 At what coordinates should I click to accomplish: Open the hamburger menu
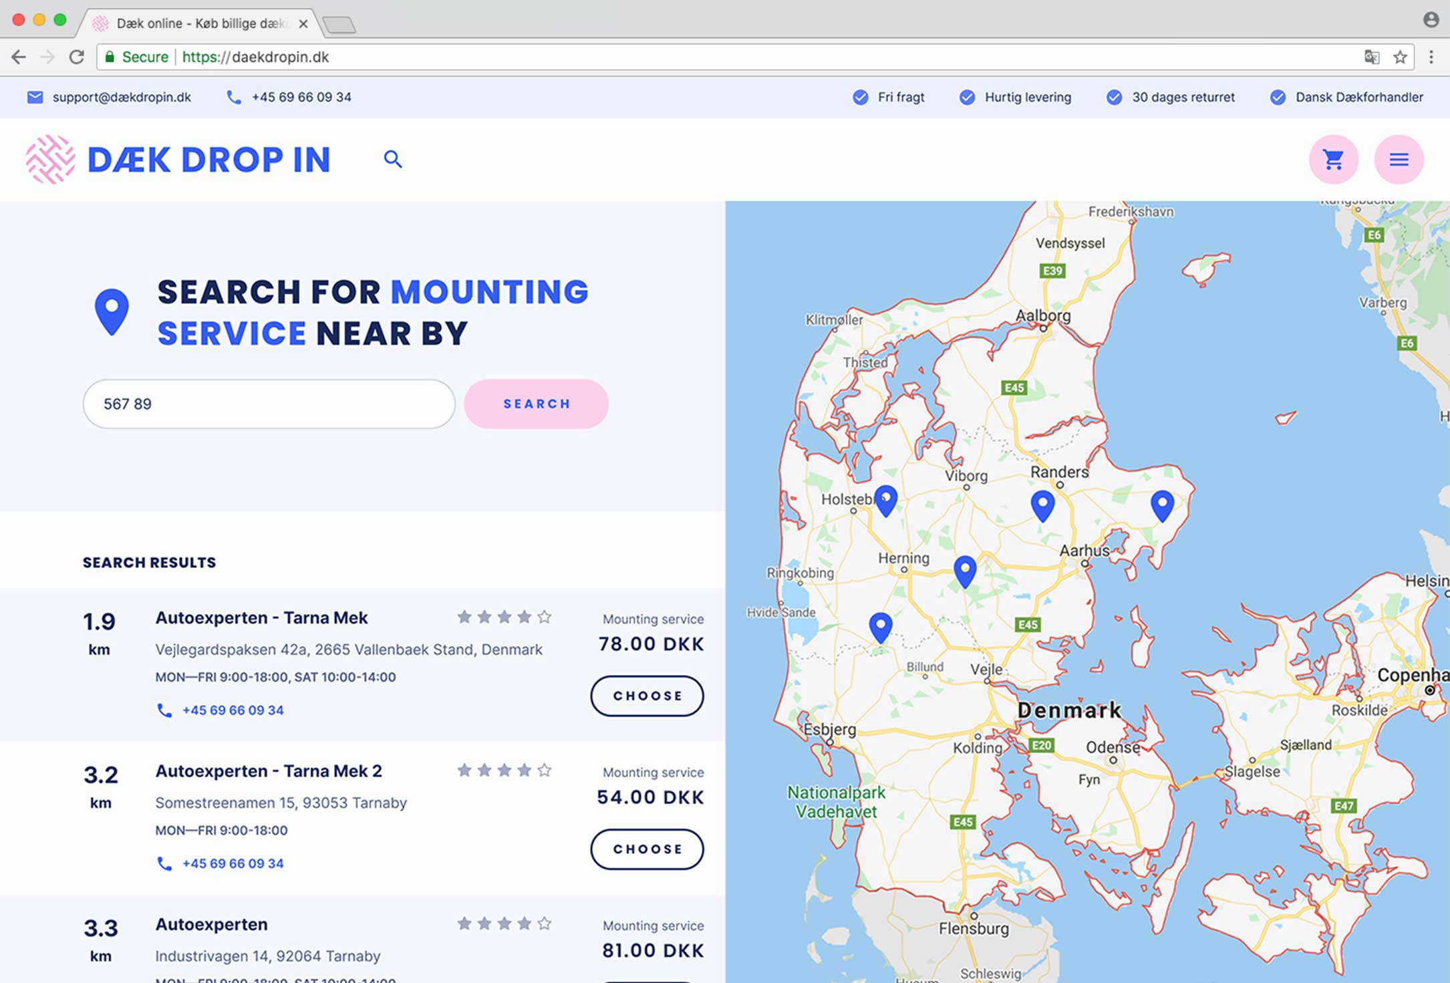(1399, 159)
